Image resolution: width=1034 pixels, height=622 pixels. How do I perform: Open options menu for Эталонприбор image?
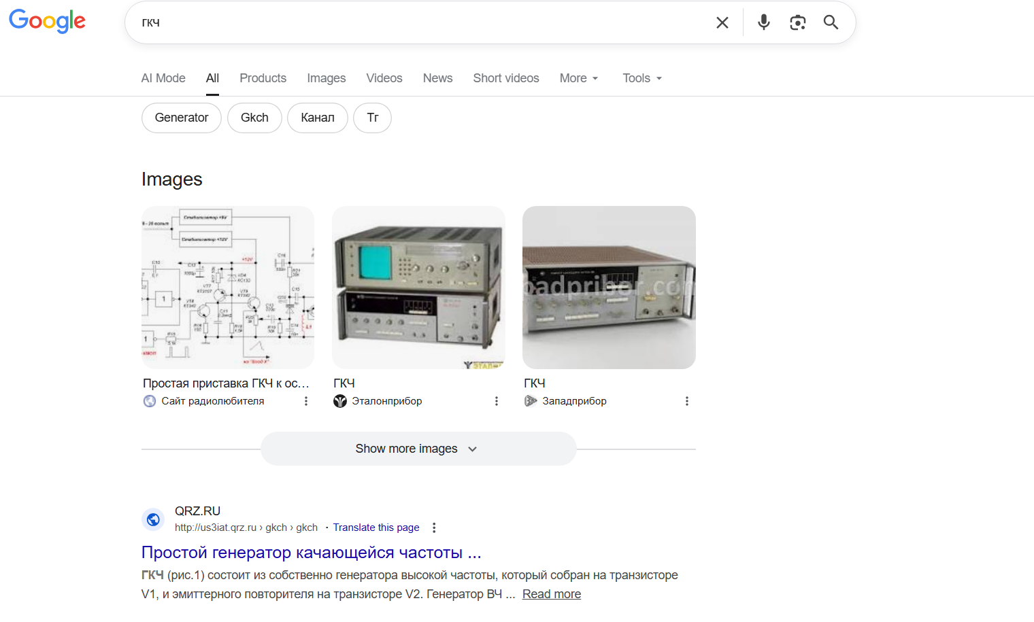click(497, 401)
